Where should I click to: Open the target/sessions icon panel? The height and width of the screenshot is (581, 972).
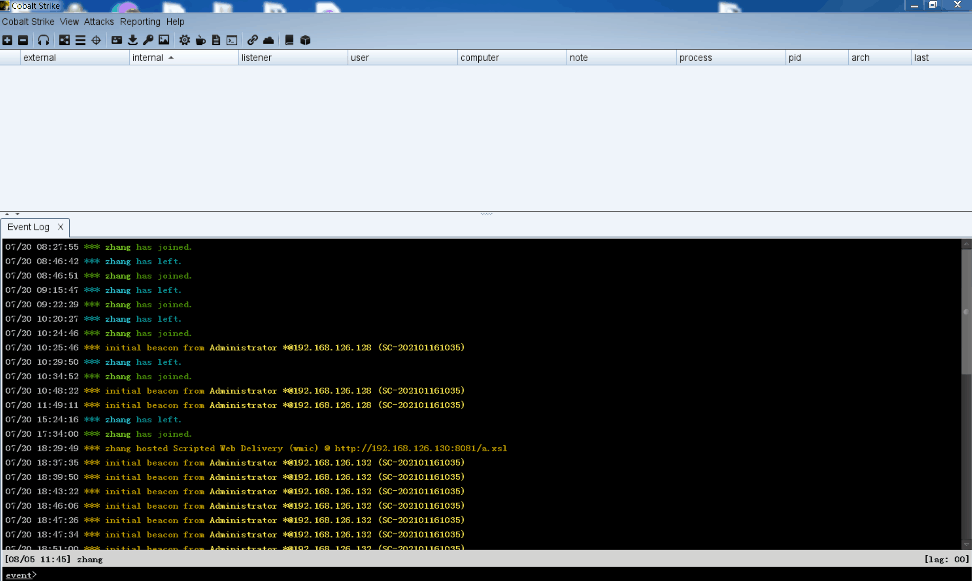pyautogui.click(x=96, y=39)
